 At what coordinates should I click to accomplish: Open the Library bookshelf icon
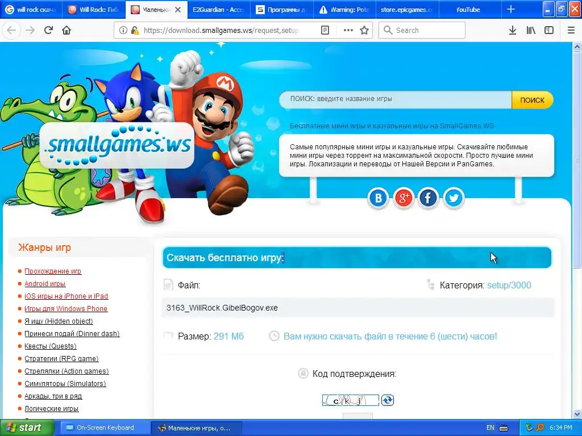(531, 30)
